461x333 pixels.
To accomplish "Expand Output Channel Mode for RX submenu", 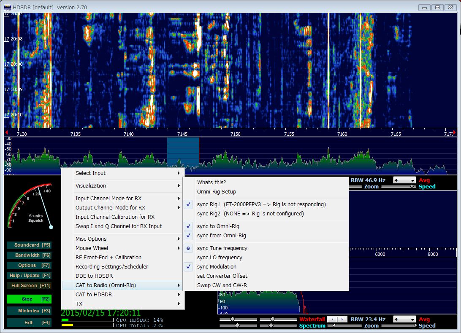I will tap(122, 208).
